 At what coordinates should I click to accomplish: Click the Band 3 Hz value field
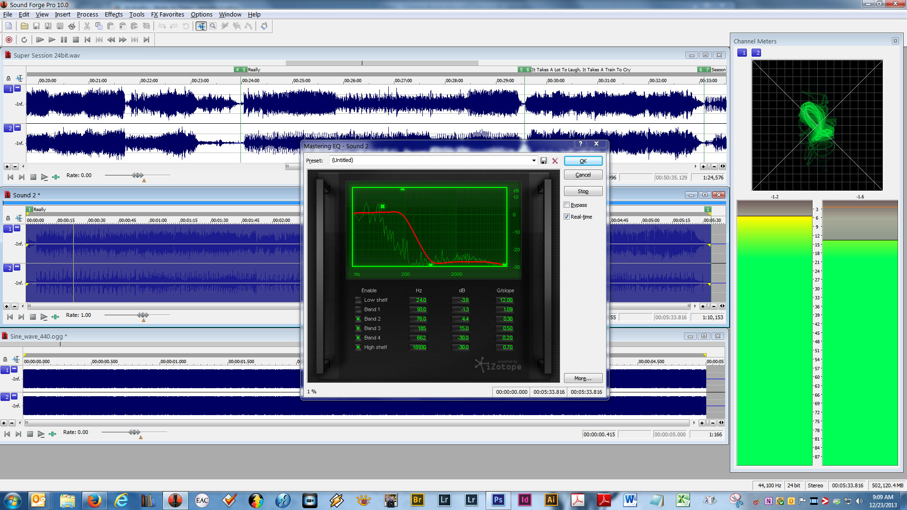pyautogui.click(x=419, y=328)
